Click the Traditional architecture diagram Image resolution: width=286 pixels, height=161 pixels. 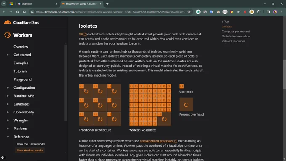pyautogui.click(x=100, y=105)
